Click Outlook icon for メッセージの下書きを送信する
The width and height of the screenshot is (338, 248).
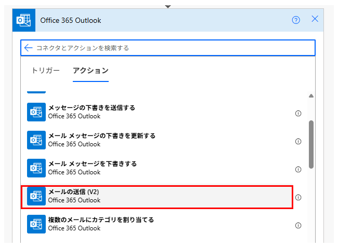(36, 112)
